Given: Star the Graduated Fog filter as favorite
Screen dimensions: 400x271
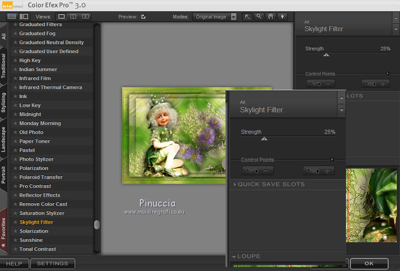Looking at the screenshot, I should 15,33.
